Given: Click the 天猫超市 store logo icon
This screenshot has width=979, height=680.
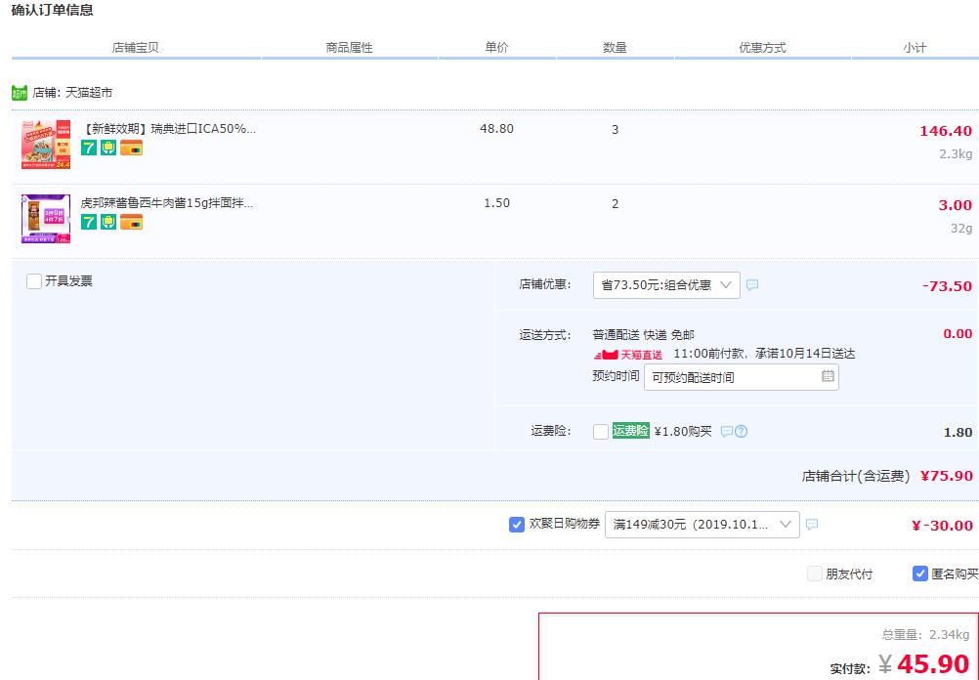Looking at the screenshot, I should pos(20,93).
